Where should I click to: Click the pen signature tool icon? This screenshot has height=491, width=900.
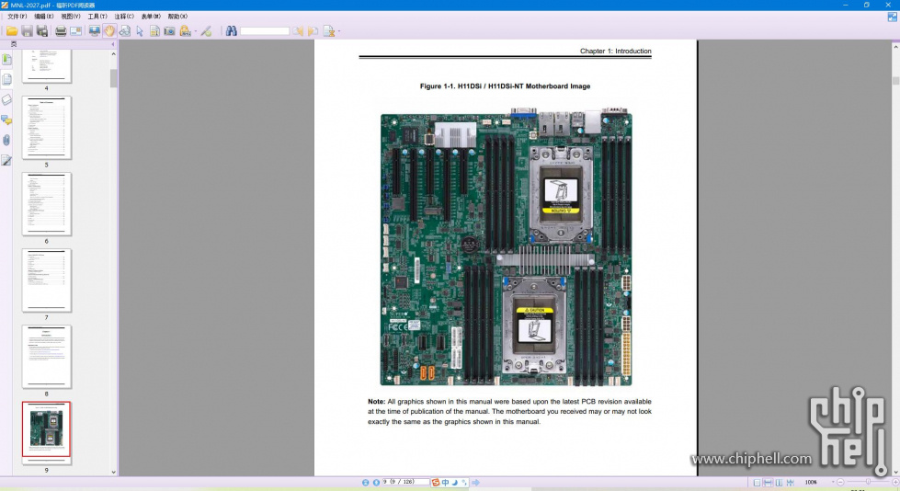click(x=206, y=31)
